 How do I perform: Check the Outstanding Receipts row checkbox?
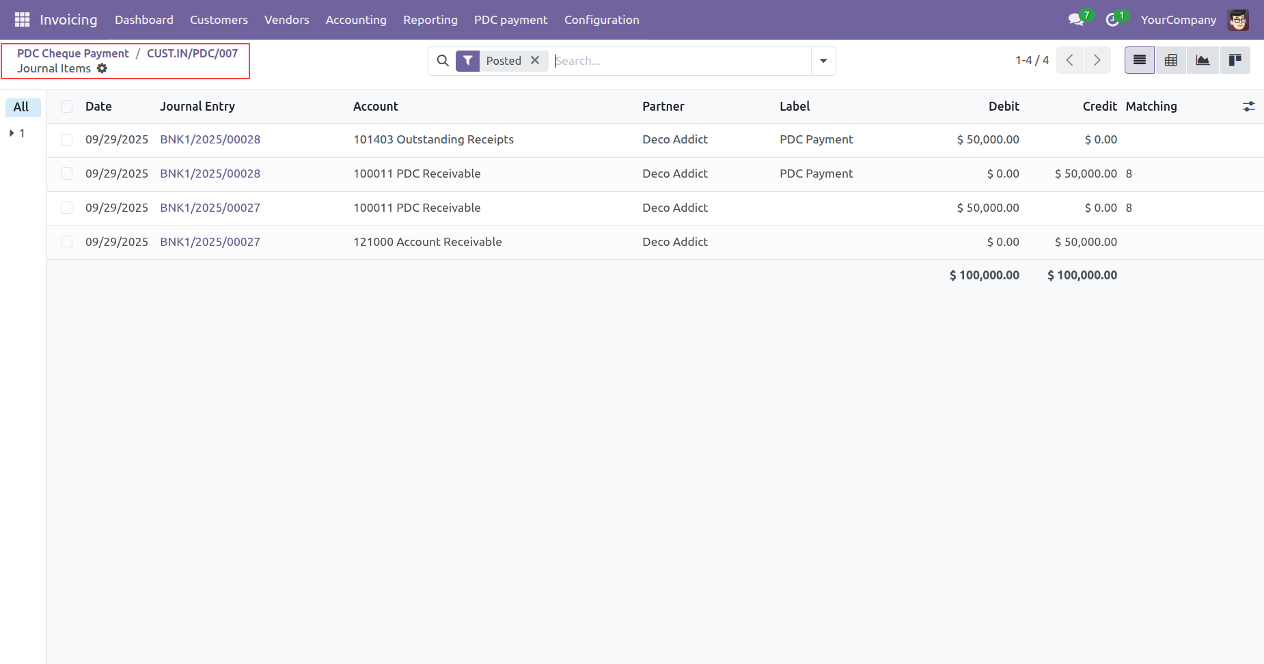66,139
